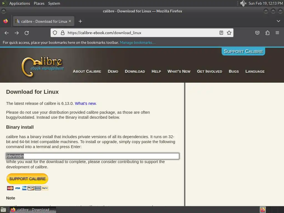This screenshot has width=284, height=213.
Task: Open the Language nav item
Action: point(255,71)
